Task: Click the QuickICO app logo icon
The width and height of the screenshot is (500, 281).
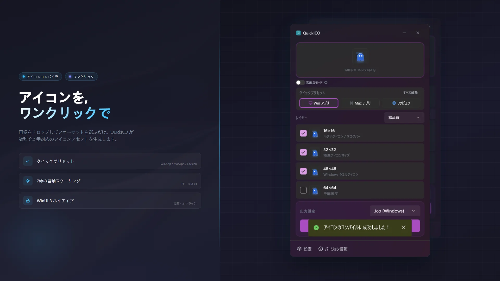Action: coord(298,33)
